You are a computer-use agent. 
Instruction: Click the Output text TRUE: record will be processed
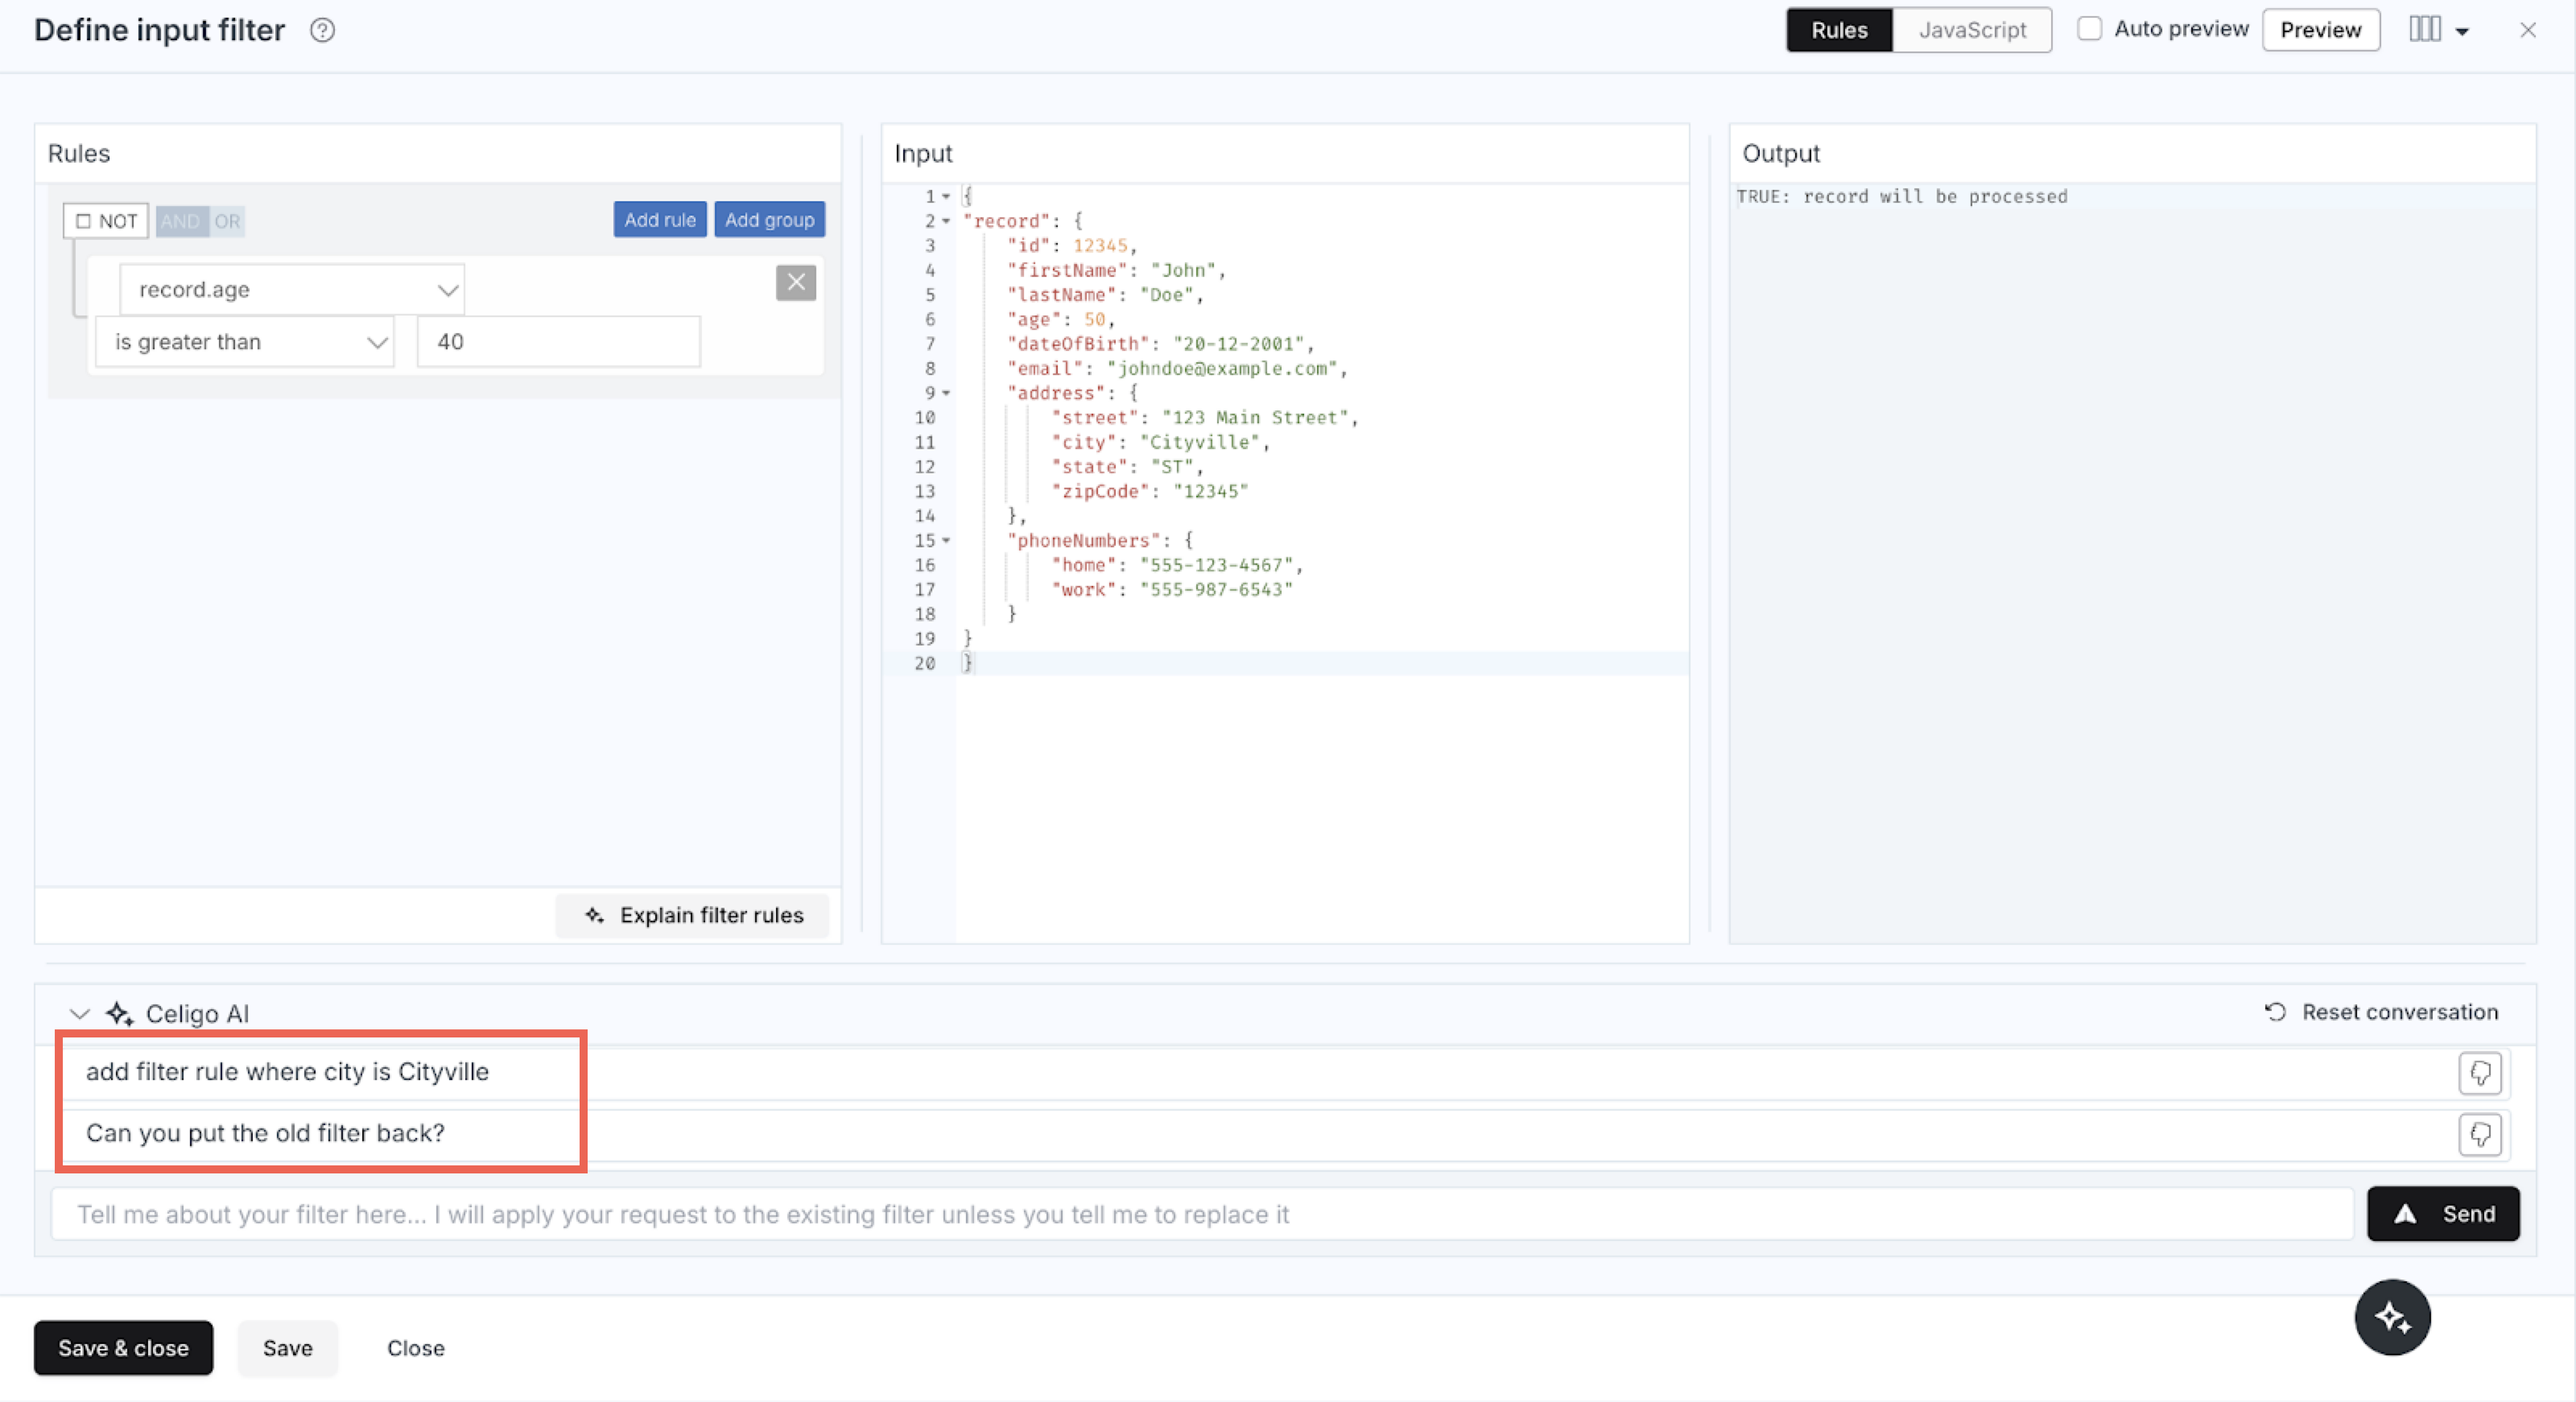[1901, 196]
